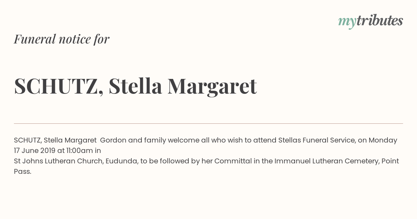Image resolution: width=417 pixels, height=219 pixels.
Task: Click the mytributes logo
Action: coord(370,21)
